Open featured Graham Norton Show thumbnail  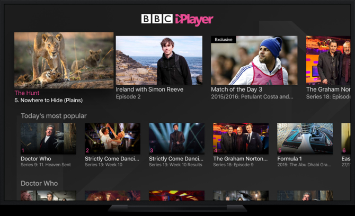329,60
